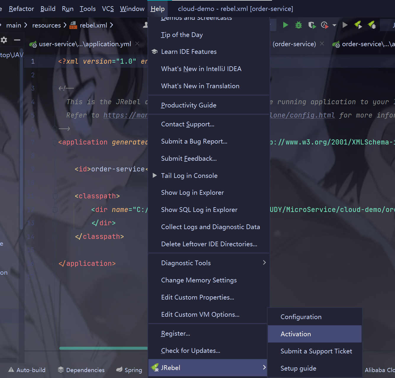Choose Show Log in Explorer
The height and width of the screenshot is (378, 395).
209,192
